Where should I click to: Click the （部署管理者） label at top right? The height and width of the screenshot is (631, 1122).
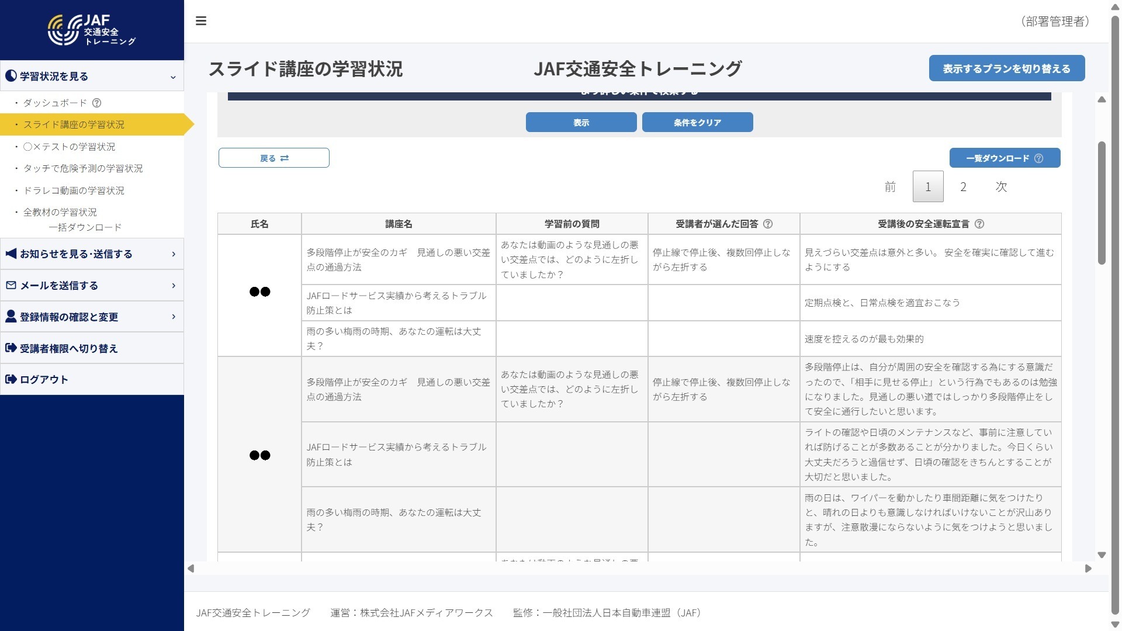click(x=1055, y=22)
